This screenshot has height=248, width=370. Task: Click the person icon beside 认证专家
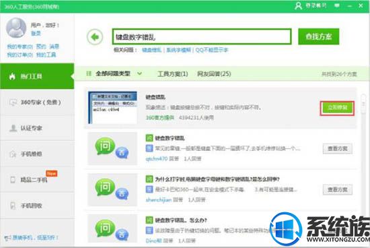pyautogui.click(x=13, y=128)
